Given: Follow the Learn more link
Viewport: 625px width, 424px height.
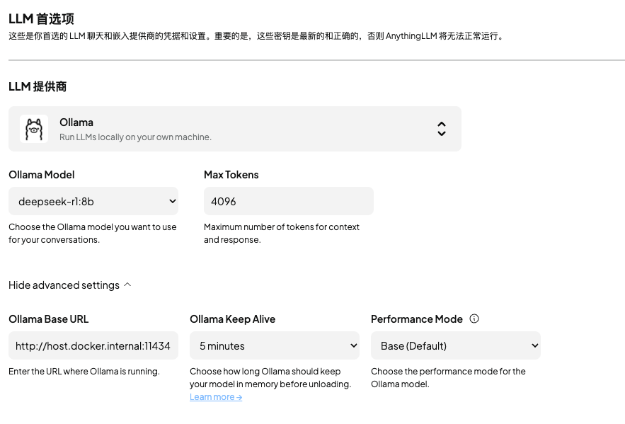Looking at the screenshot, I should 216,397.
